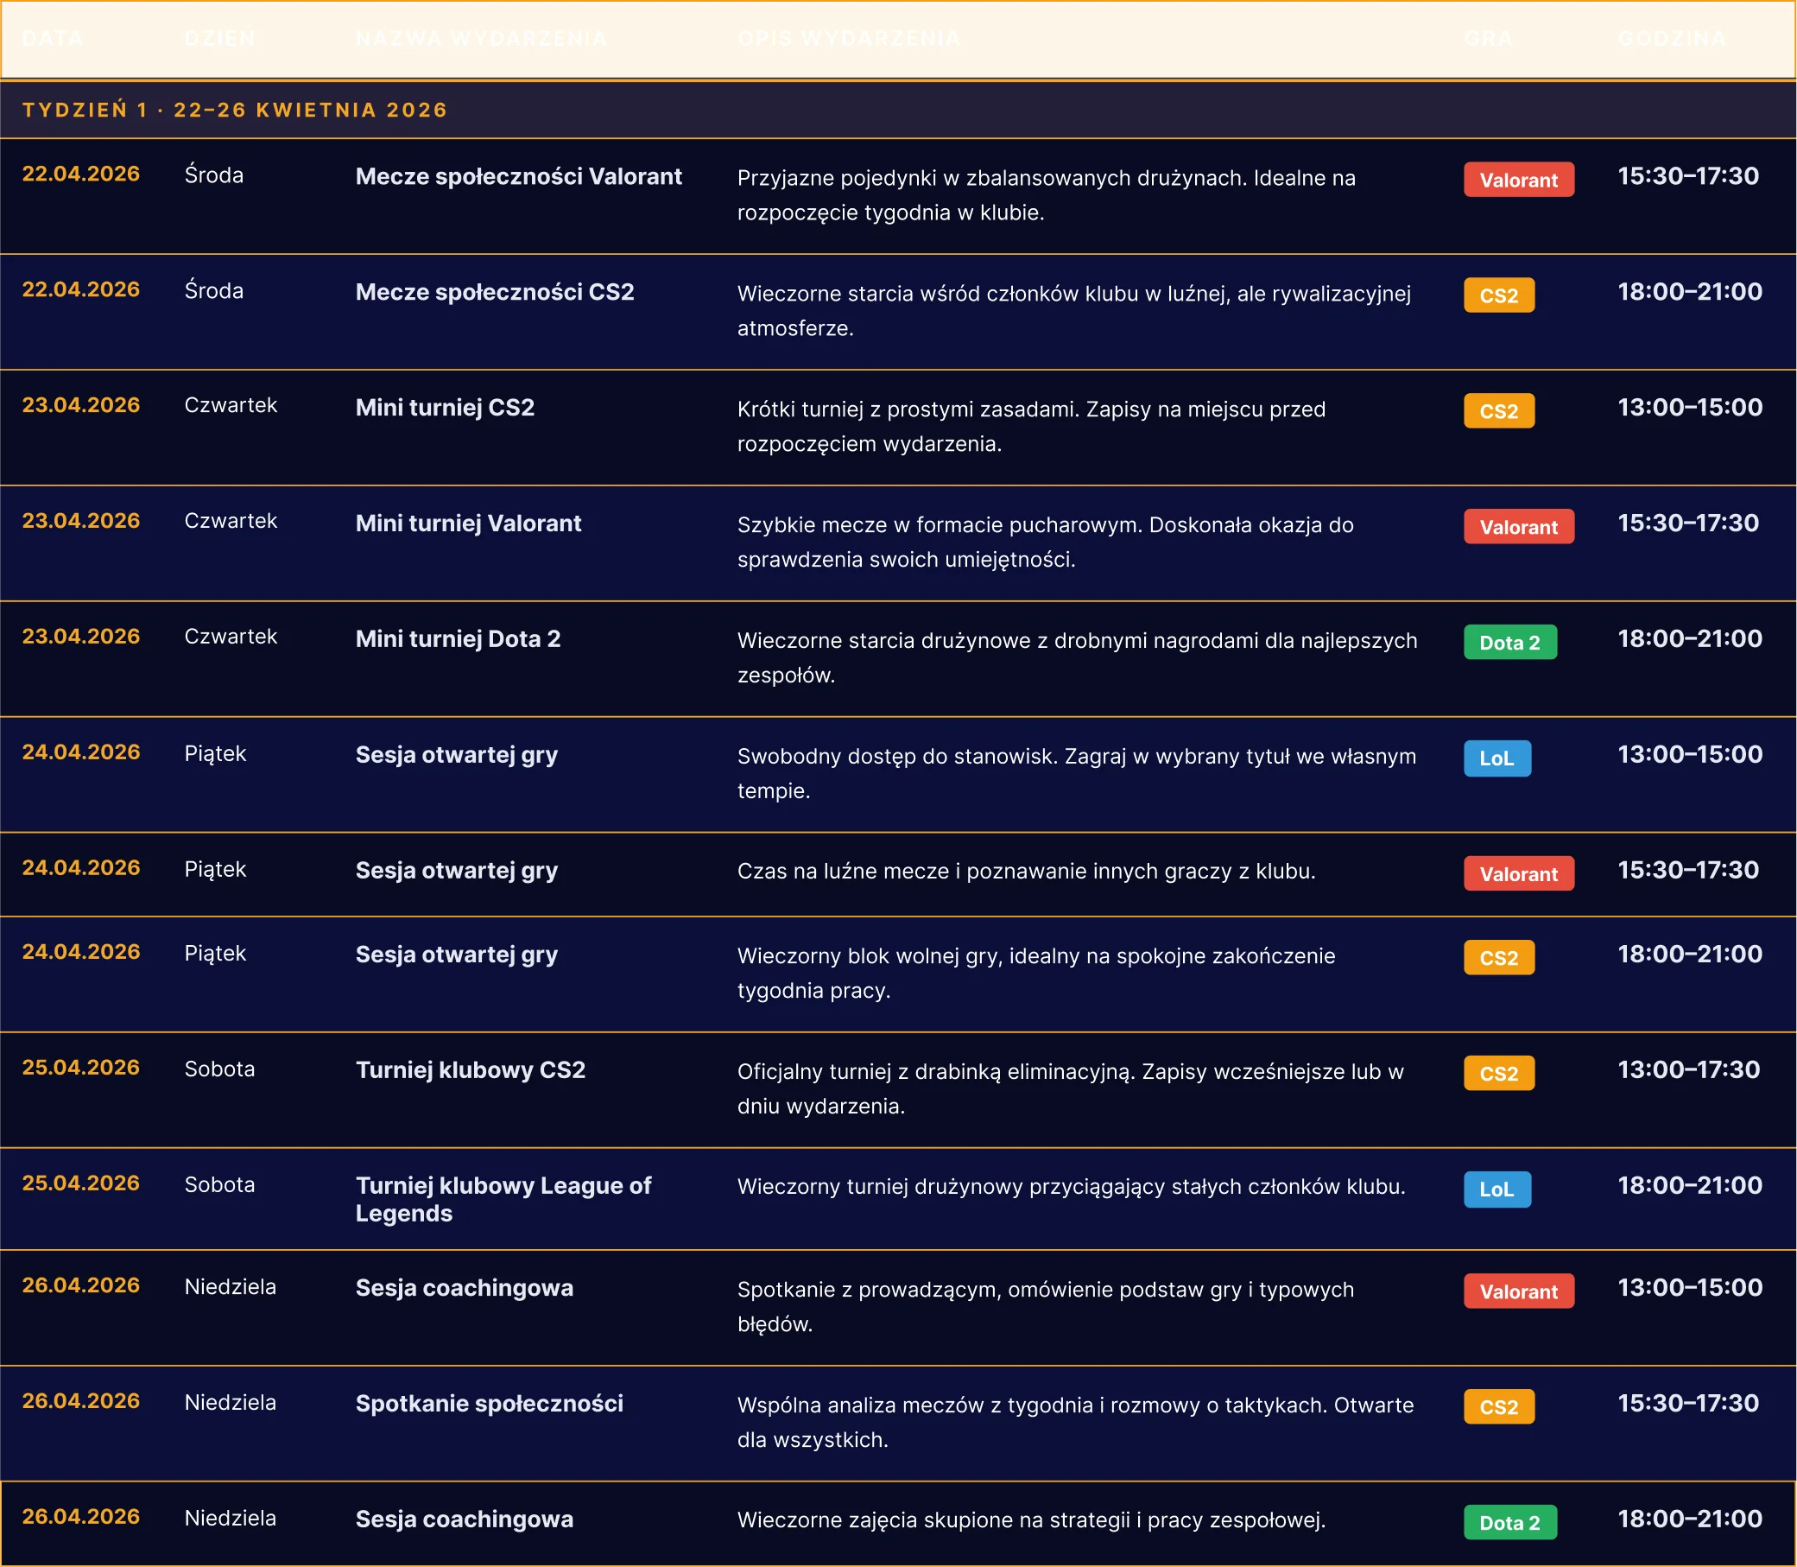Click the DATA column header

53,39
